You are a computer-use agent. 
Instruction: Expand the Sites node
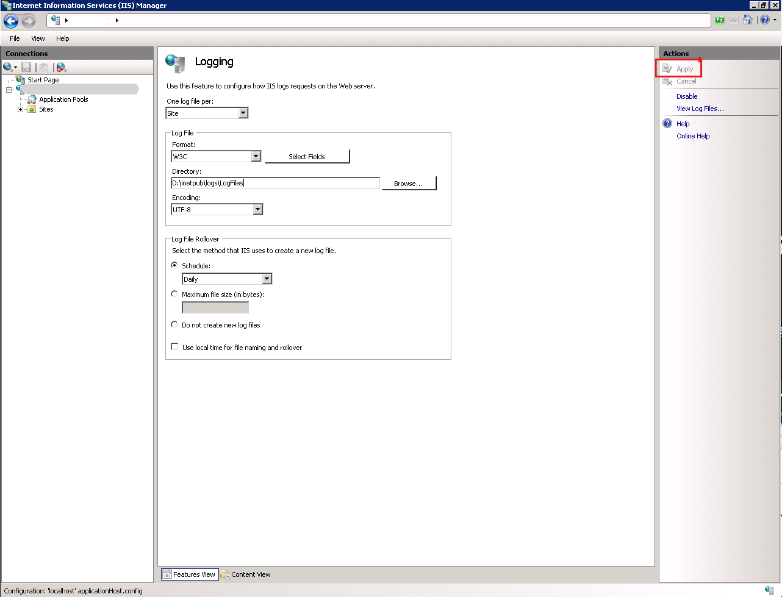tap(20, 109)
